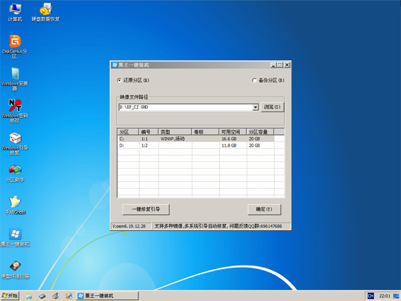Open the Windows安装器 desktop icon
401x301 pixels.
(x=14, y=74)
